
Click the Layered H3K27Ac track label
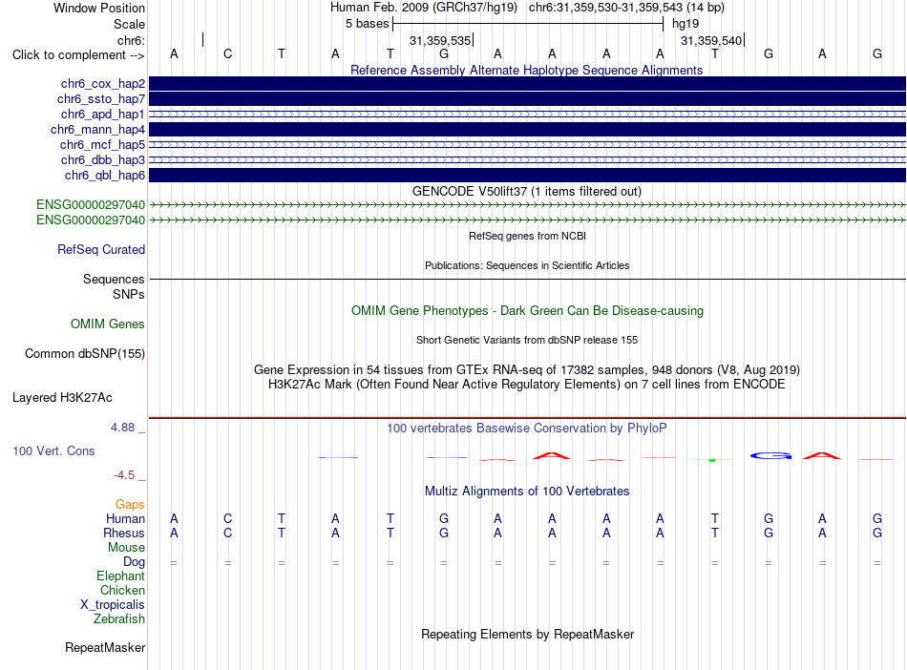coord(62,398)
